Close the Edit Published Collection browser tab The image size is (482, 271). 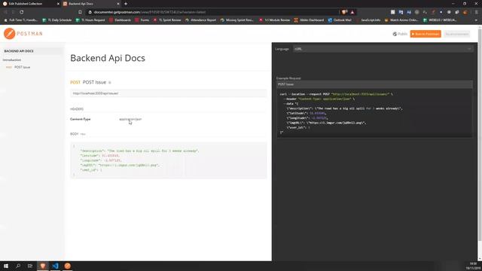[x=58, y=4]
